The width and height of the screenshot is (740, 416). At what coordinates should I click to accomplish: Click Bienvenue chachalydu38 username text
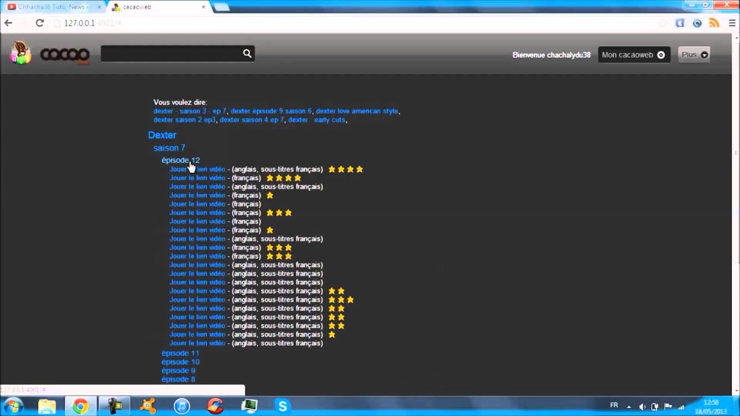(x=552, y=55)
